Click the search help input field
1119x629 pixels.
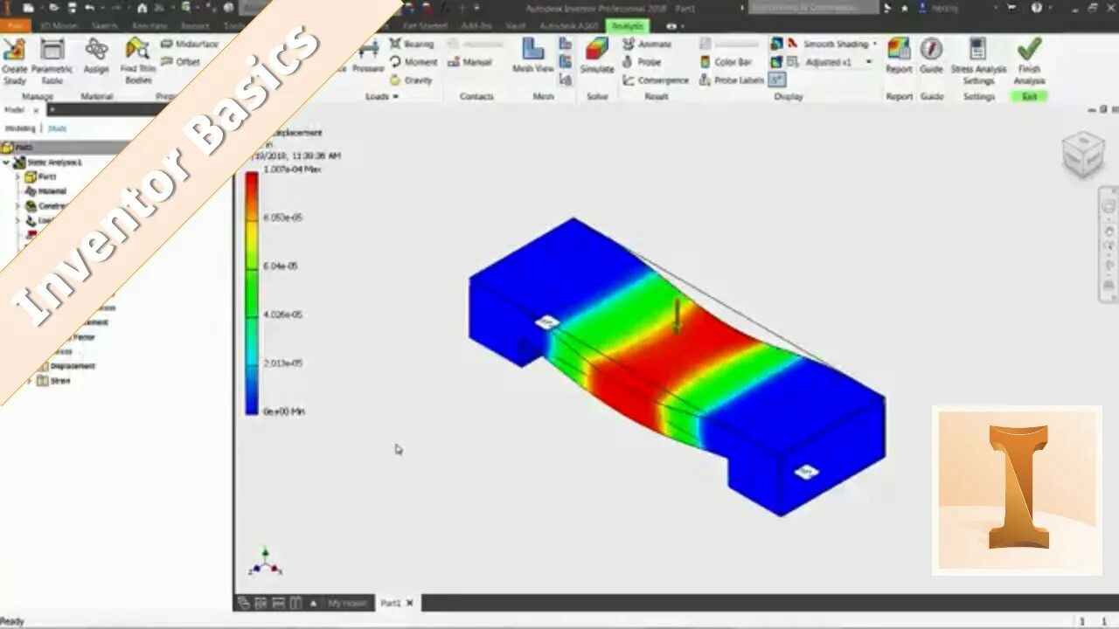pyautogui.click(x=814, y=8)
